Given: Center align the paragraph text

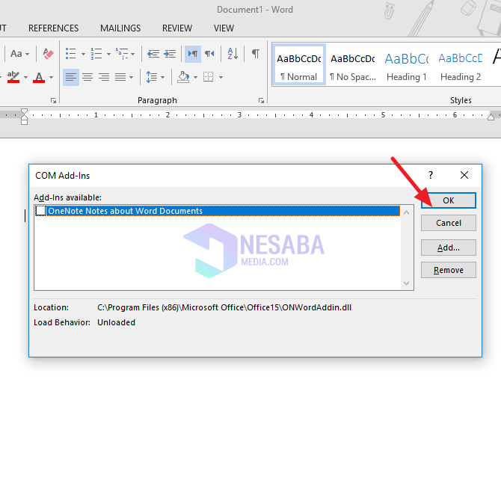Looking at the screenshot, I should tap(87, 77).
